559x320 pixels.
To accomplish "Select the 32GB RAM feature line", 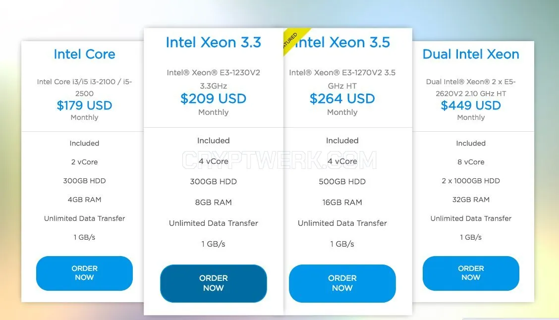I will click(471, 200).
